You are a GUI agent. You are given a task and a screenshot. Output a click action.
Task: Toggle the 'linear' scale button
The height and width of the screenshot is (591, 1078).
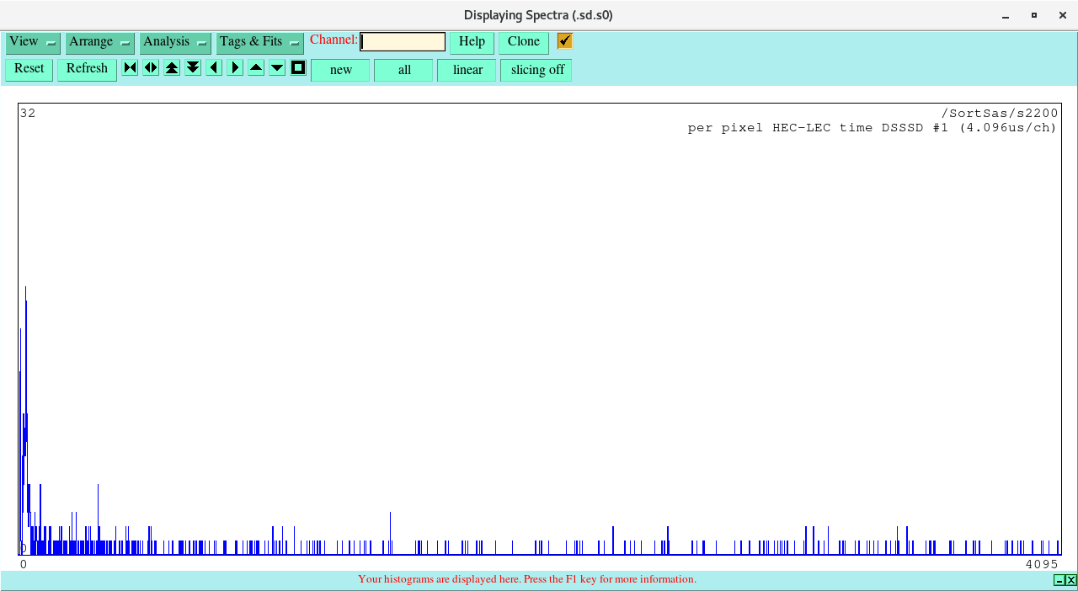point(467,70)
